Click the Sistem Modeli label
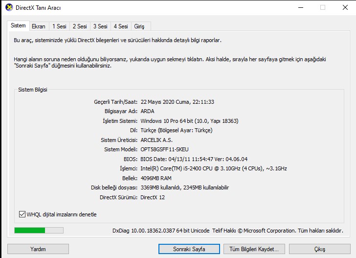 click(121, 150)
